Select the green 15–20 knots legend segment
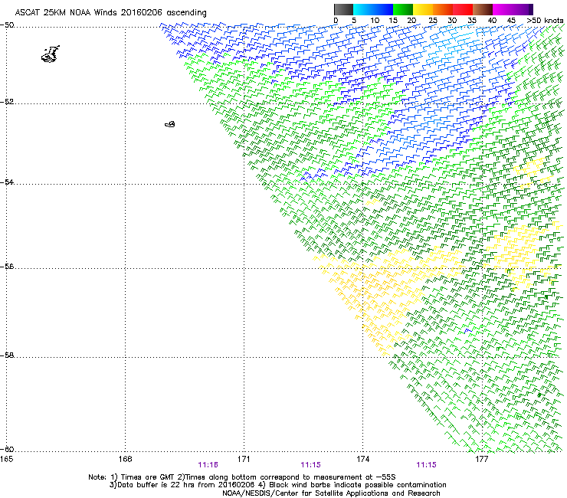 pyautogui.click(x=403, y=9)
